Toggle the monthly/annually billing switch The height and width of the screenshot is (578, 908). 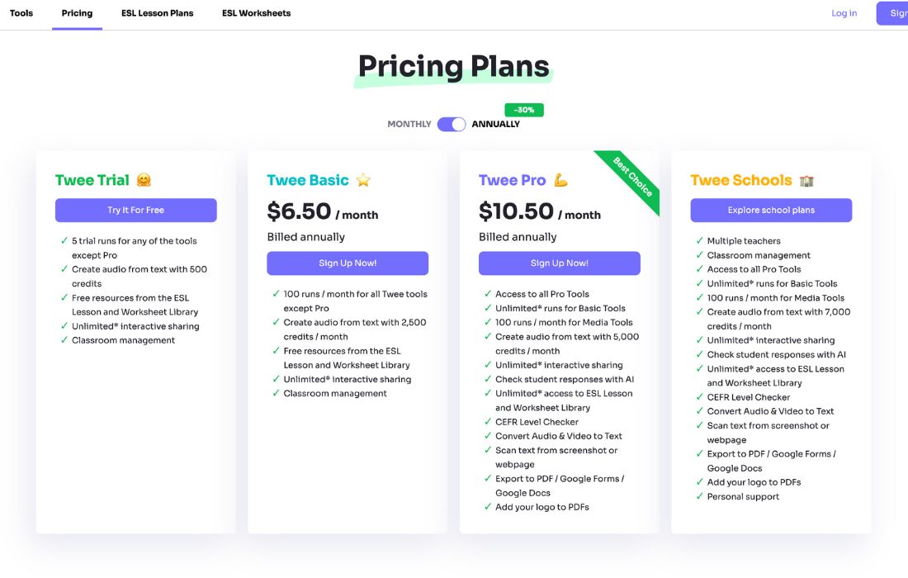[452, 124]
